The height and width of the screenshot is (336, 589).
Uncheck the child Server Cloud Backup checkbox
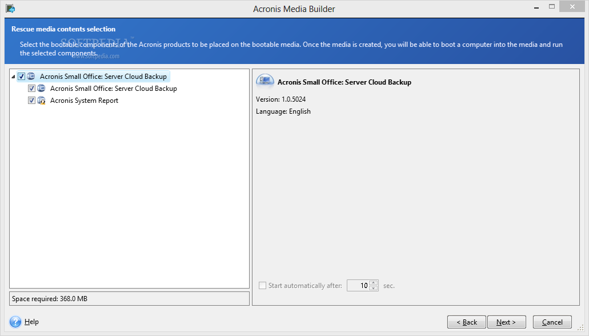(31, 89)
